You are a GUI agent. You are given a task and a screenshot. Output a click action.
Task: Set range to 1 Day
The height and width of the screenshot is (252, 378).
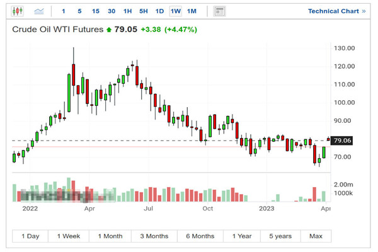[x=30, y=236]
